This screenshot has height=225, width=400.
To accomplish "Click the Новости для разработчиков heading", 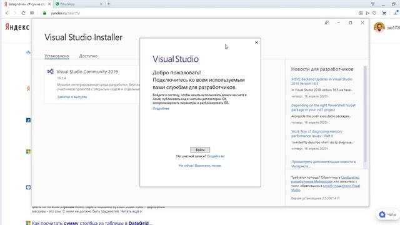I will 322,69.
